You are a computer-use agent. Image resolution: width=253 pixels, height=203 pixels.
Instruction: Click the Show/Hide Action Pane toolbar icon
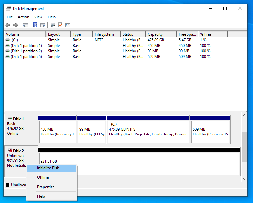tap(43, 25)
